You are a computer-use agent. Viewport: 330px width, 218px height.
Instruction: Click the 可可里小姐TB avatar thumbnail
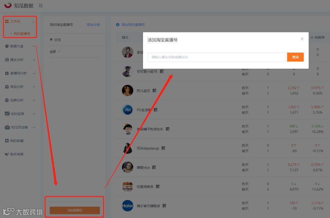(x=127, y=72)
